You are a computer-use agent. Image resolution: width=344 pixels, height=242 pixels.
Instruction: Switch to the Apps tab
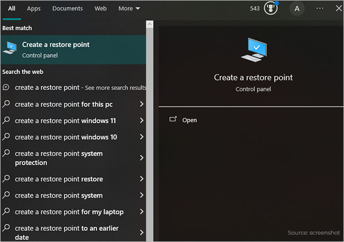tap(34, 8)
